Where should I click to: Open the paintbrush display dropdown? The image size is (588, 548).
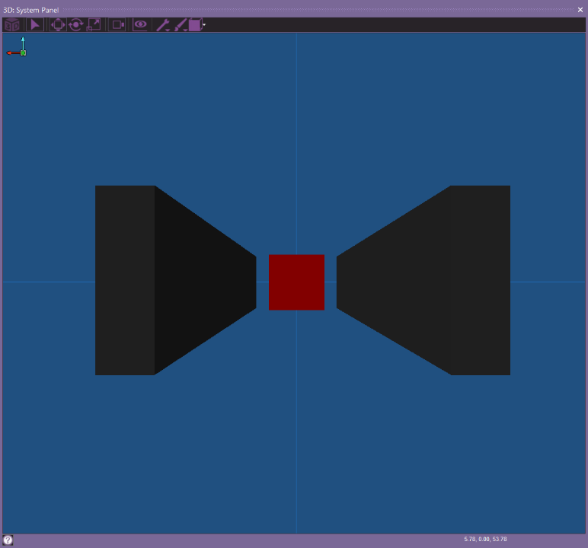pyautogui.click(x=181, y=25)
